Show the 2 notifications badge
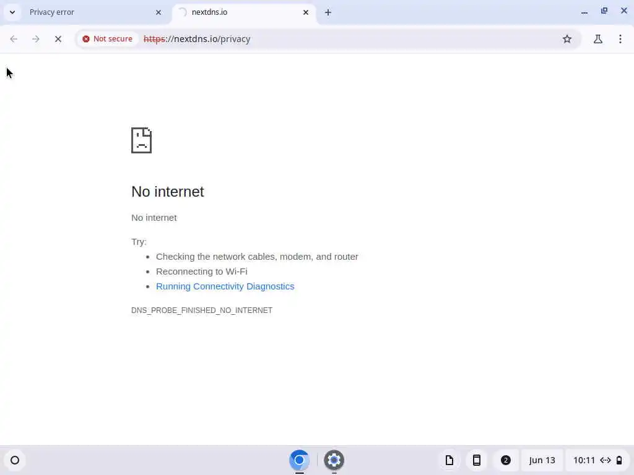634x475 pixels. [x=505, y=460]
